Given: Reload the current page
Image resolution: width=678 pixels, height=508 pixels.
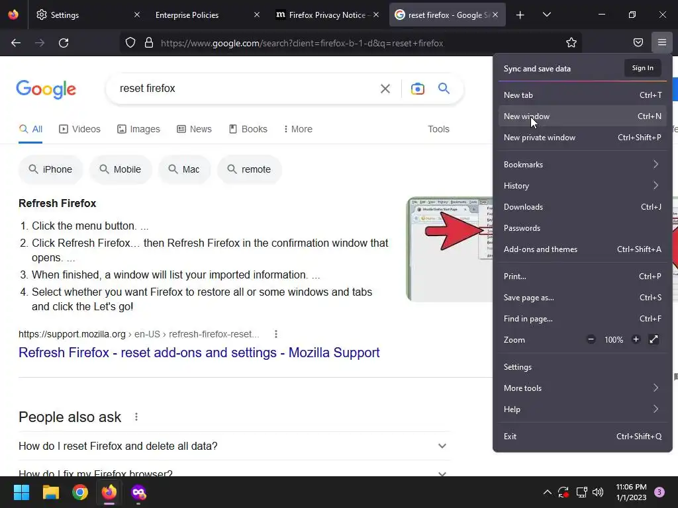Looking at the screenshot, I should click(x=64, y=43).
